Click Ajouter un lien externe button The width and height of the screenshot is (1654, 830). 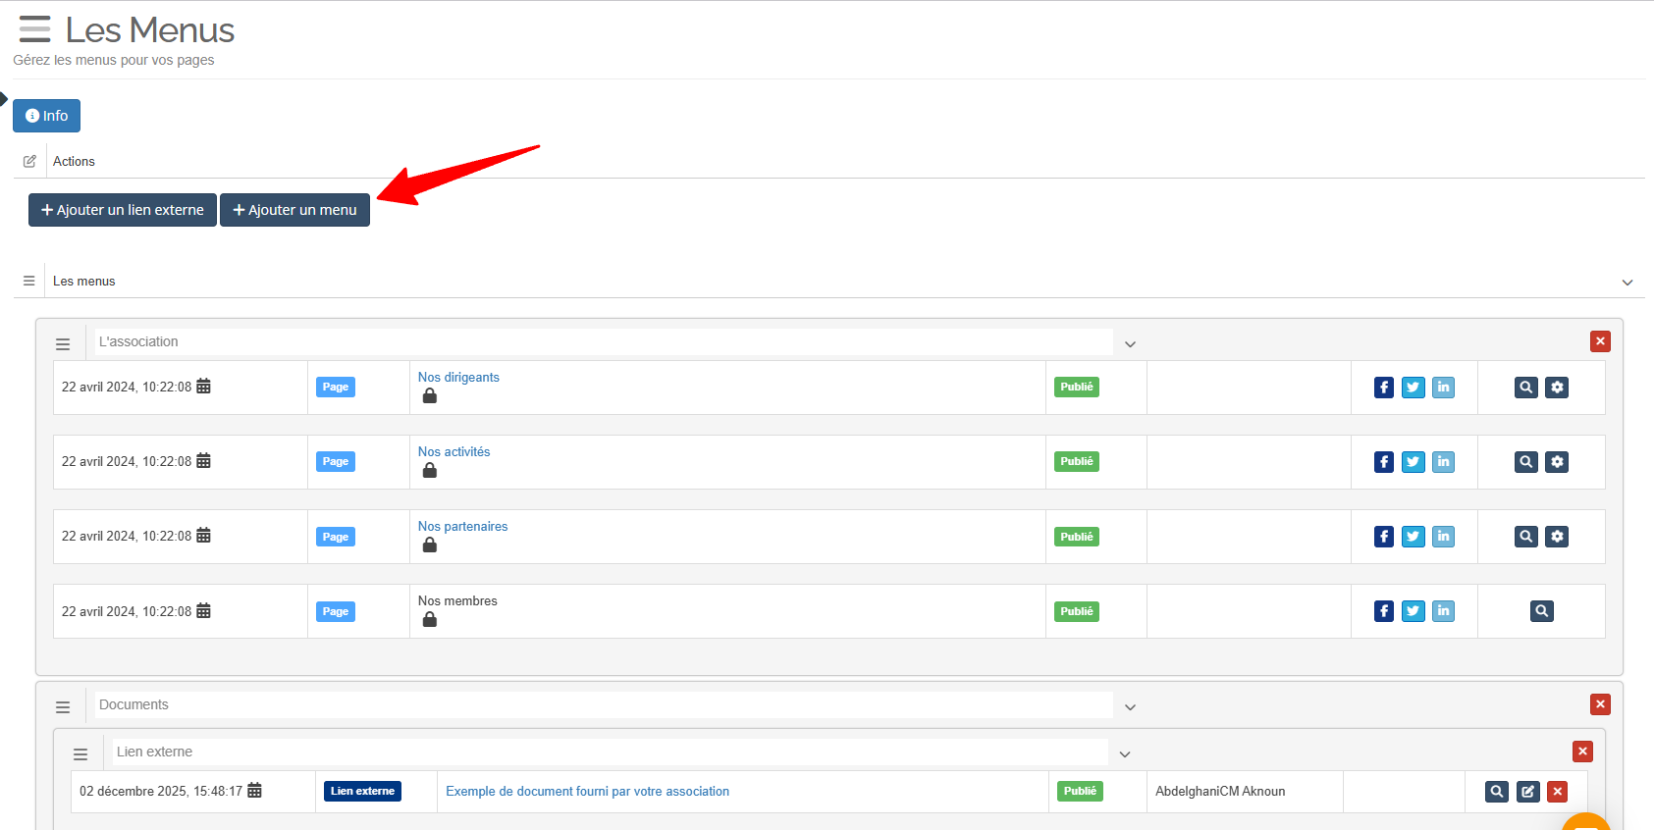click(x=123, y=210)
